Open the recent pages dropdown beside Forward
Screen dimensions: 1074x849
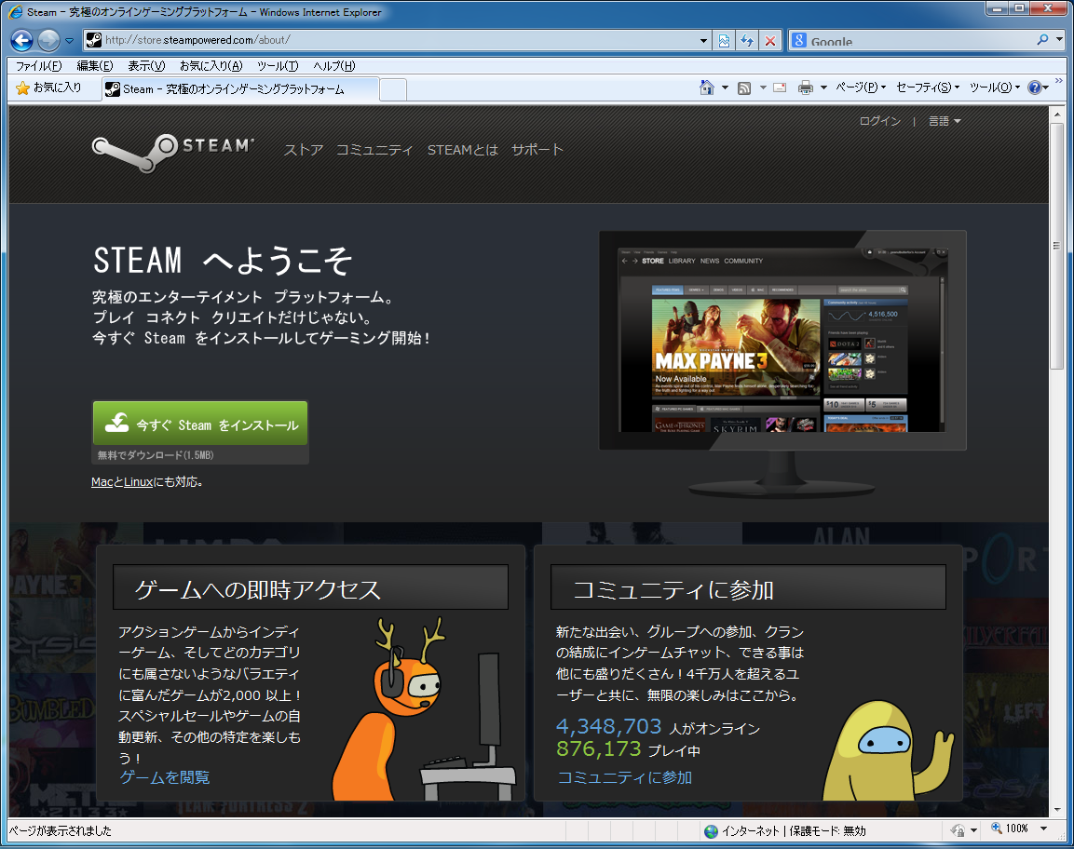[69, 41]
